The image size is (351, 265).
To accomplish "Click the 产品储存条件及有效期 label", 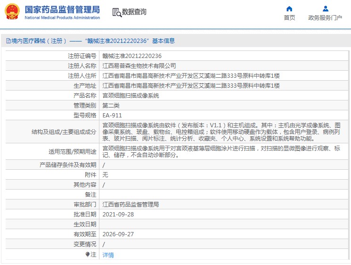I will coord(68,165).
